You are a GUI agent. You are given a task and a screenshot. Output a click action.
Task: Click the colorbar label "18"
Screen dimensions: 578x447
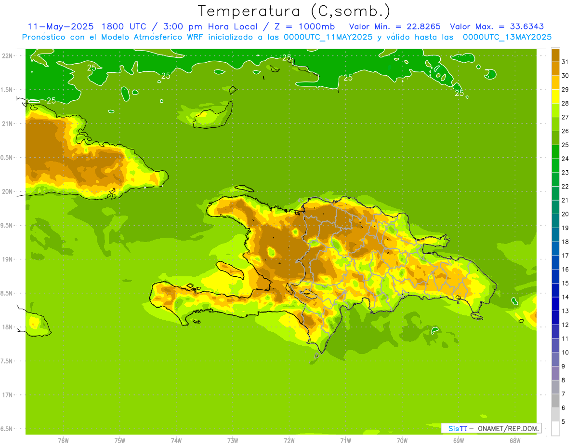tap(566, 242)
